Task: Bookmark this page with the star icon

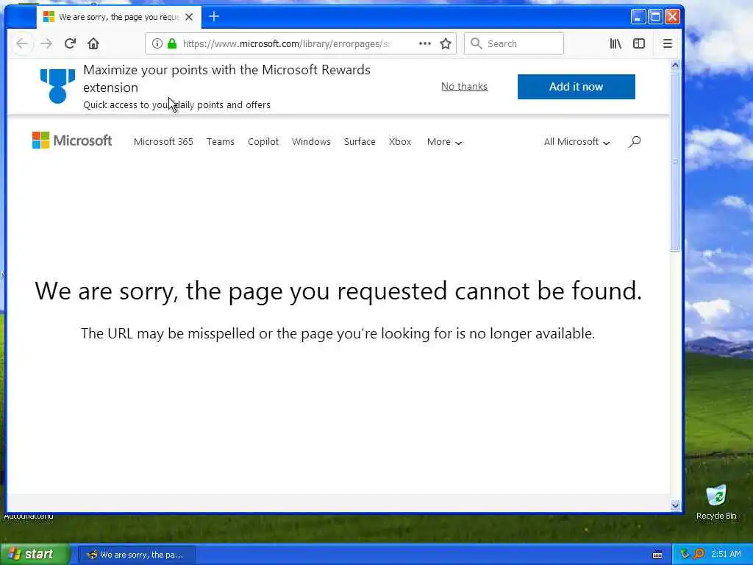Action: click(446, 43)
